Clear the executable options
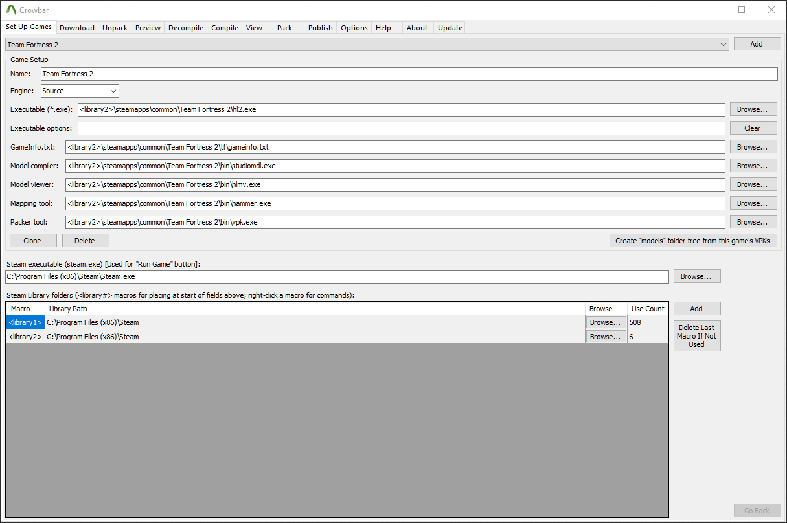Image resolution: width=787 pixels, height=523 pixels. (x=753, y=128)
